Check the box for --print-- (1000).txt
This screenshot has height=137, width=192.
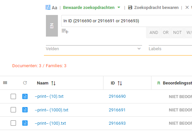pos(13,110)
